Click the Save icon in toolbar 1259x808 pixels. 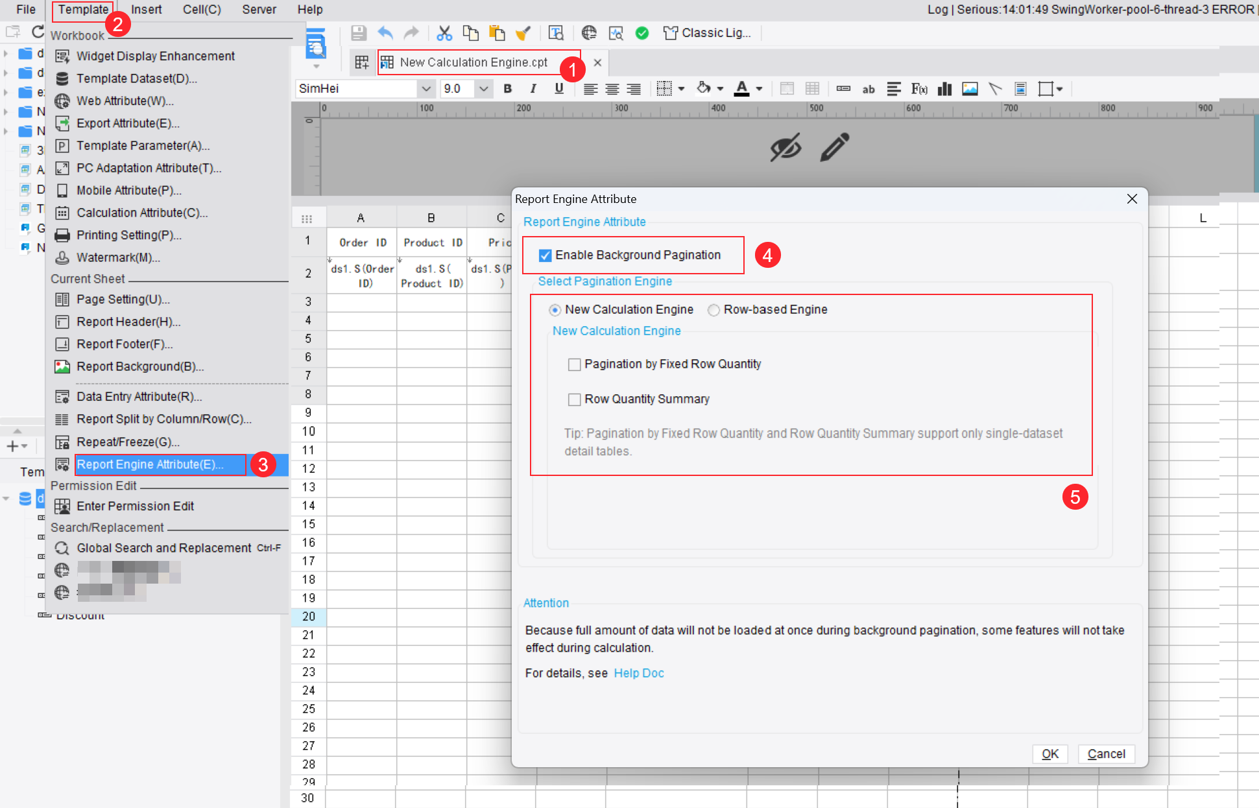tap(358, 33)
